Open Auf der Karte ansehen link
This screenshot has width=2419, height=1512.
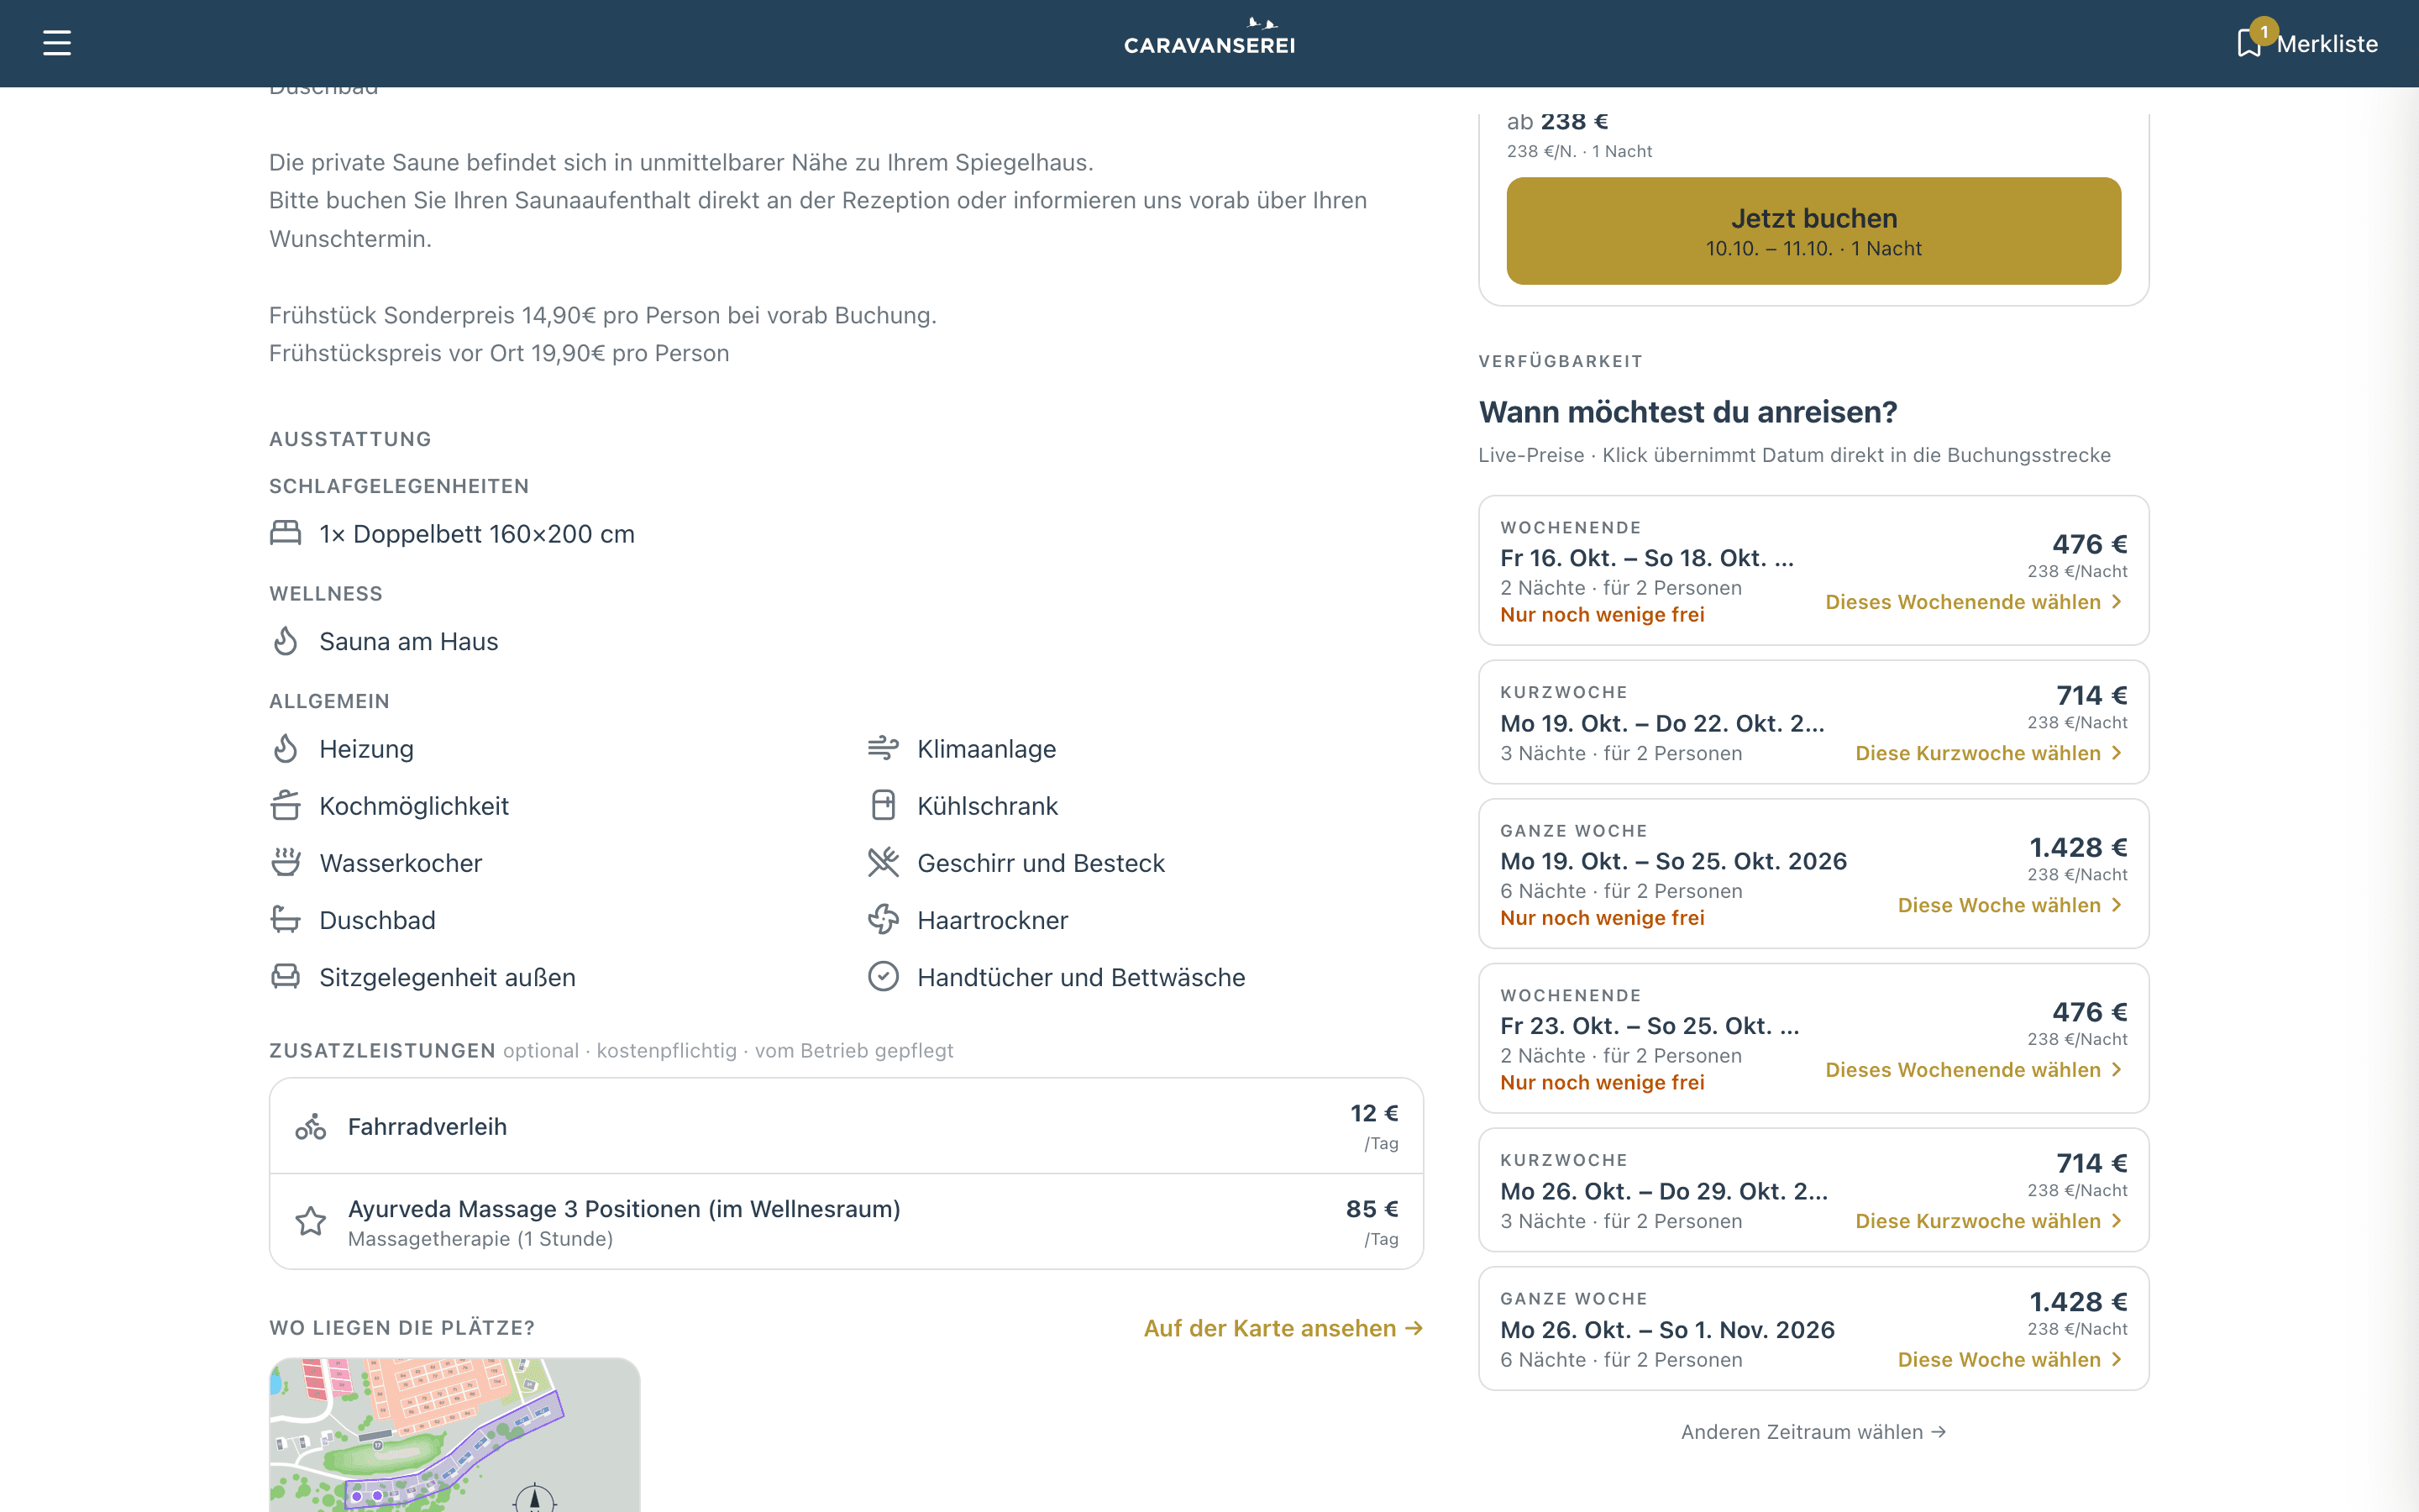click(1283, 1328)
